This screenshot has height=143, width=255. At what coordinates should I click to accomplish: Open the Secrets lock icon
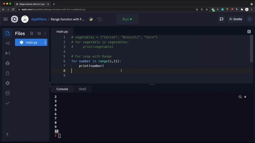pos(8,73)
